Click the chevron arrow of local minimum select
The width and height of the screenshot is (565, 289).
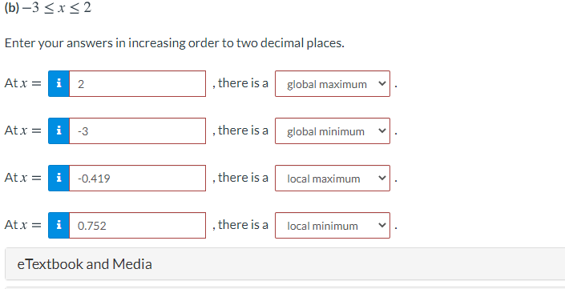(x=381, y=225)
